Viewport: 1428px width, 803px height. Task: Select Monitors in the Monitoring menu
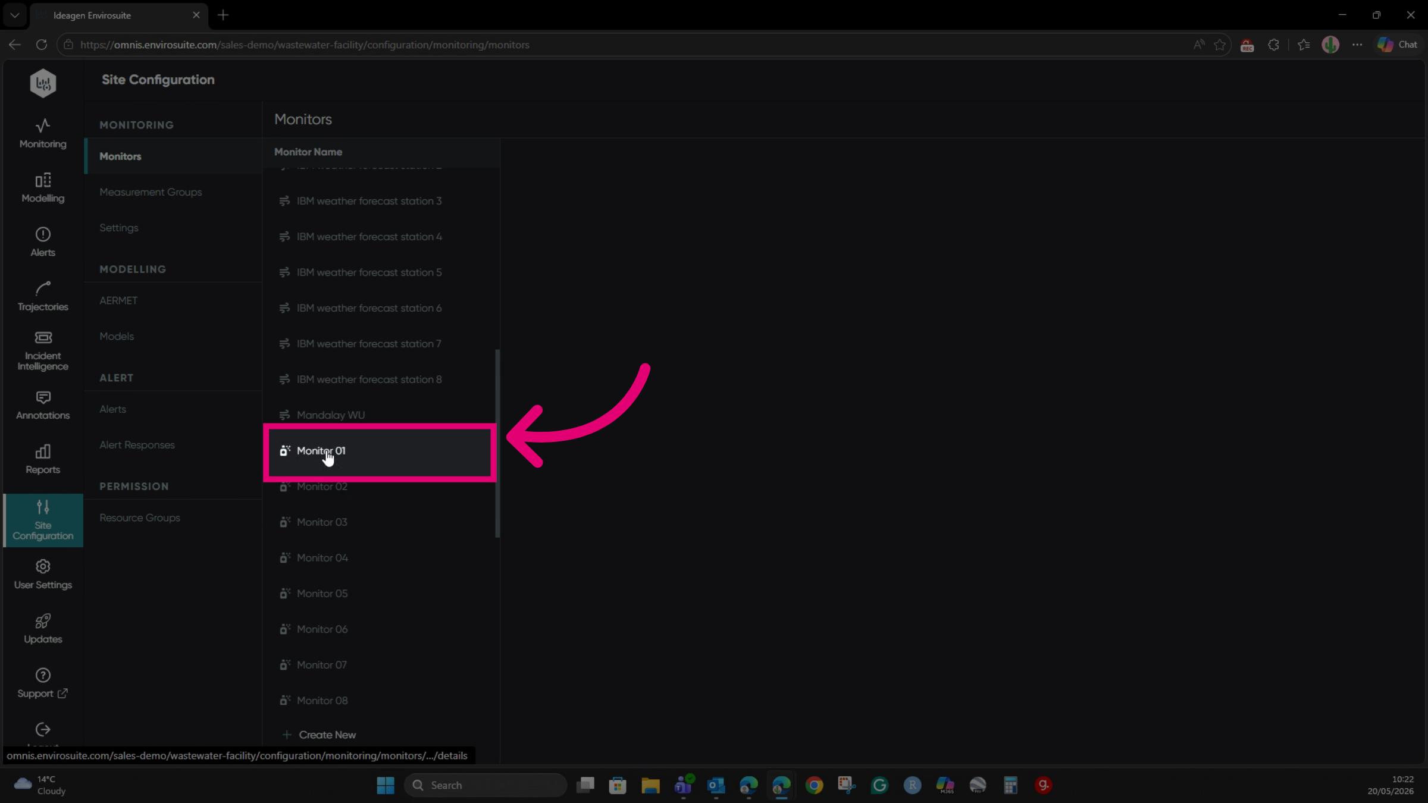[173, 156]
